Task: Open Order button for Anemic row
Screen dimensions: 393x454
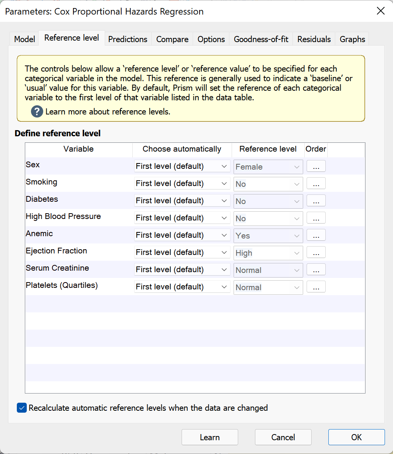Action: point(316,235)
